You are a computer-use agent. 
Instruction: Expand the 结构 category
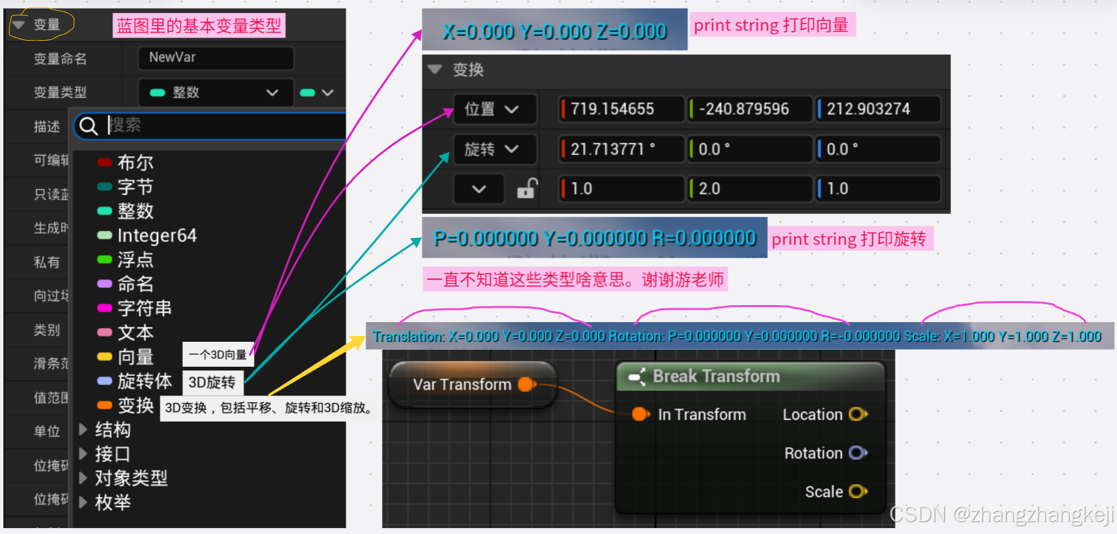pyautogui.click(x=83, y=430)
